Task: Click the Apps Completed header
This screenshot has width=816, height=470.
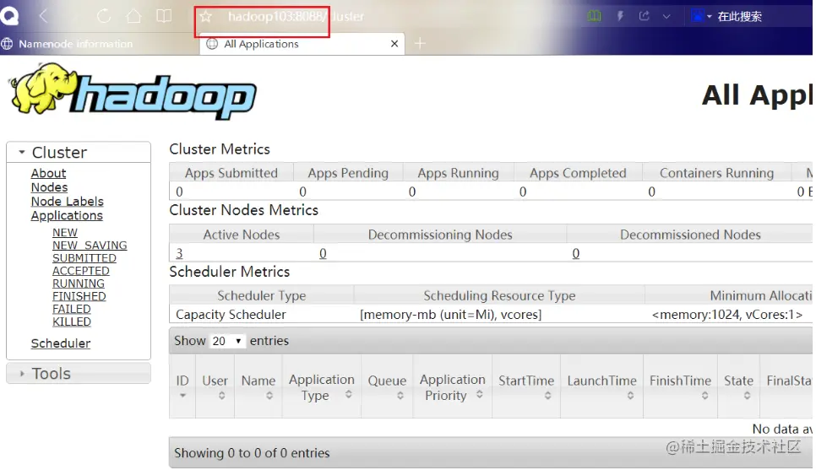Action: click(x=578, y=173)
